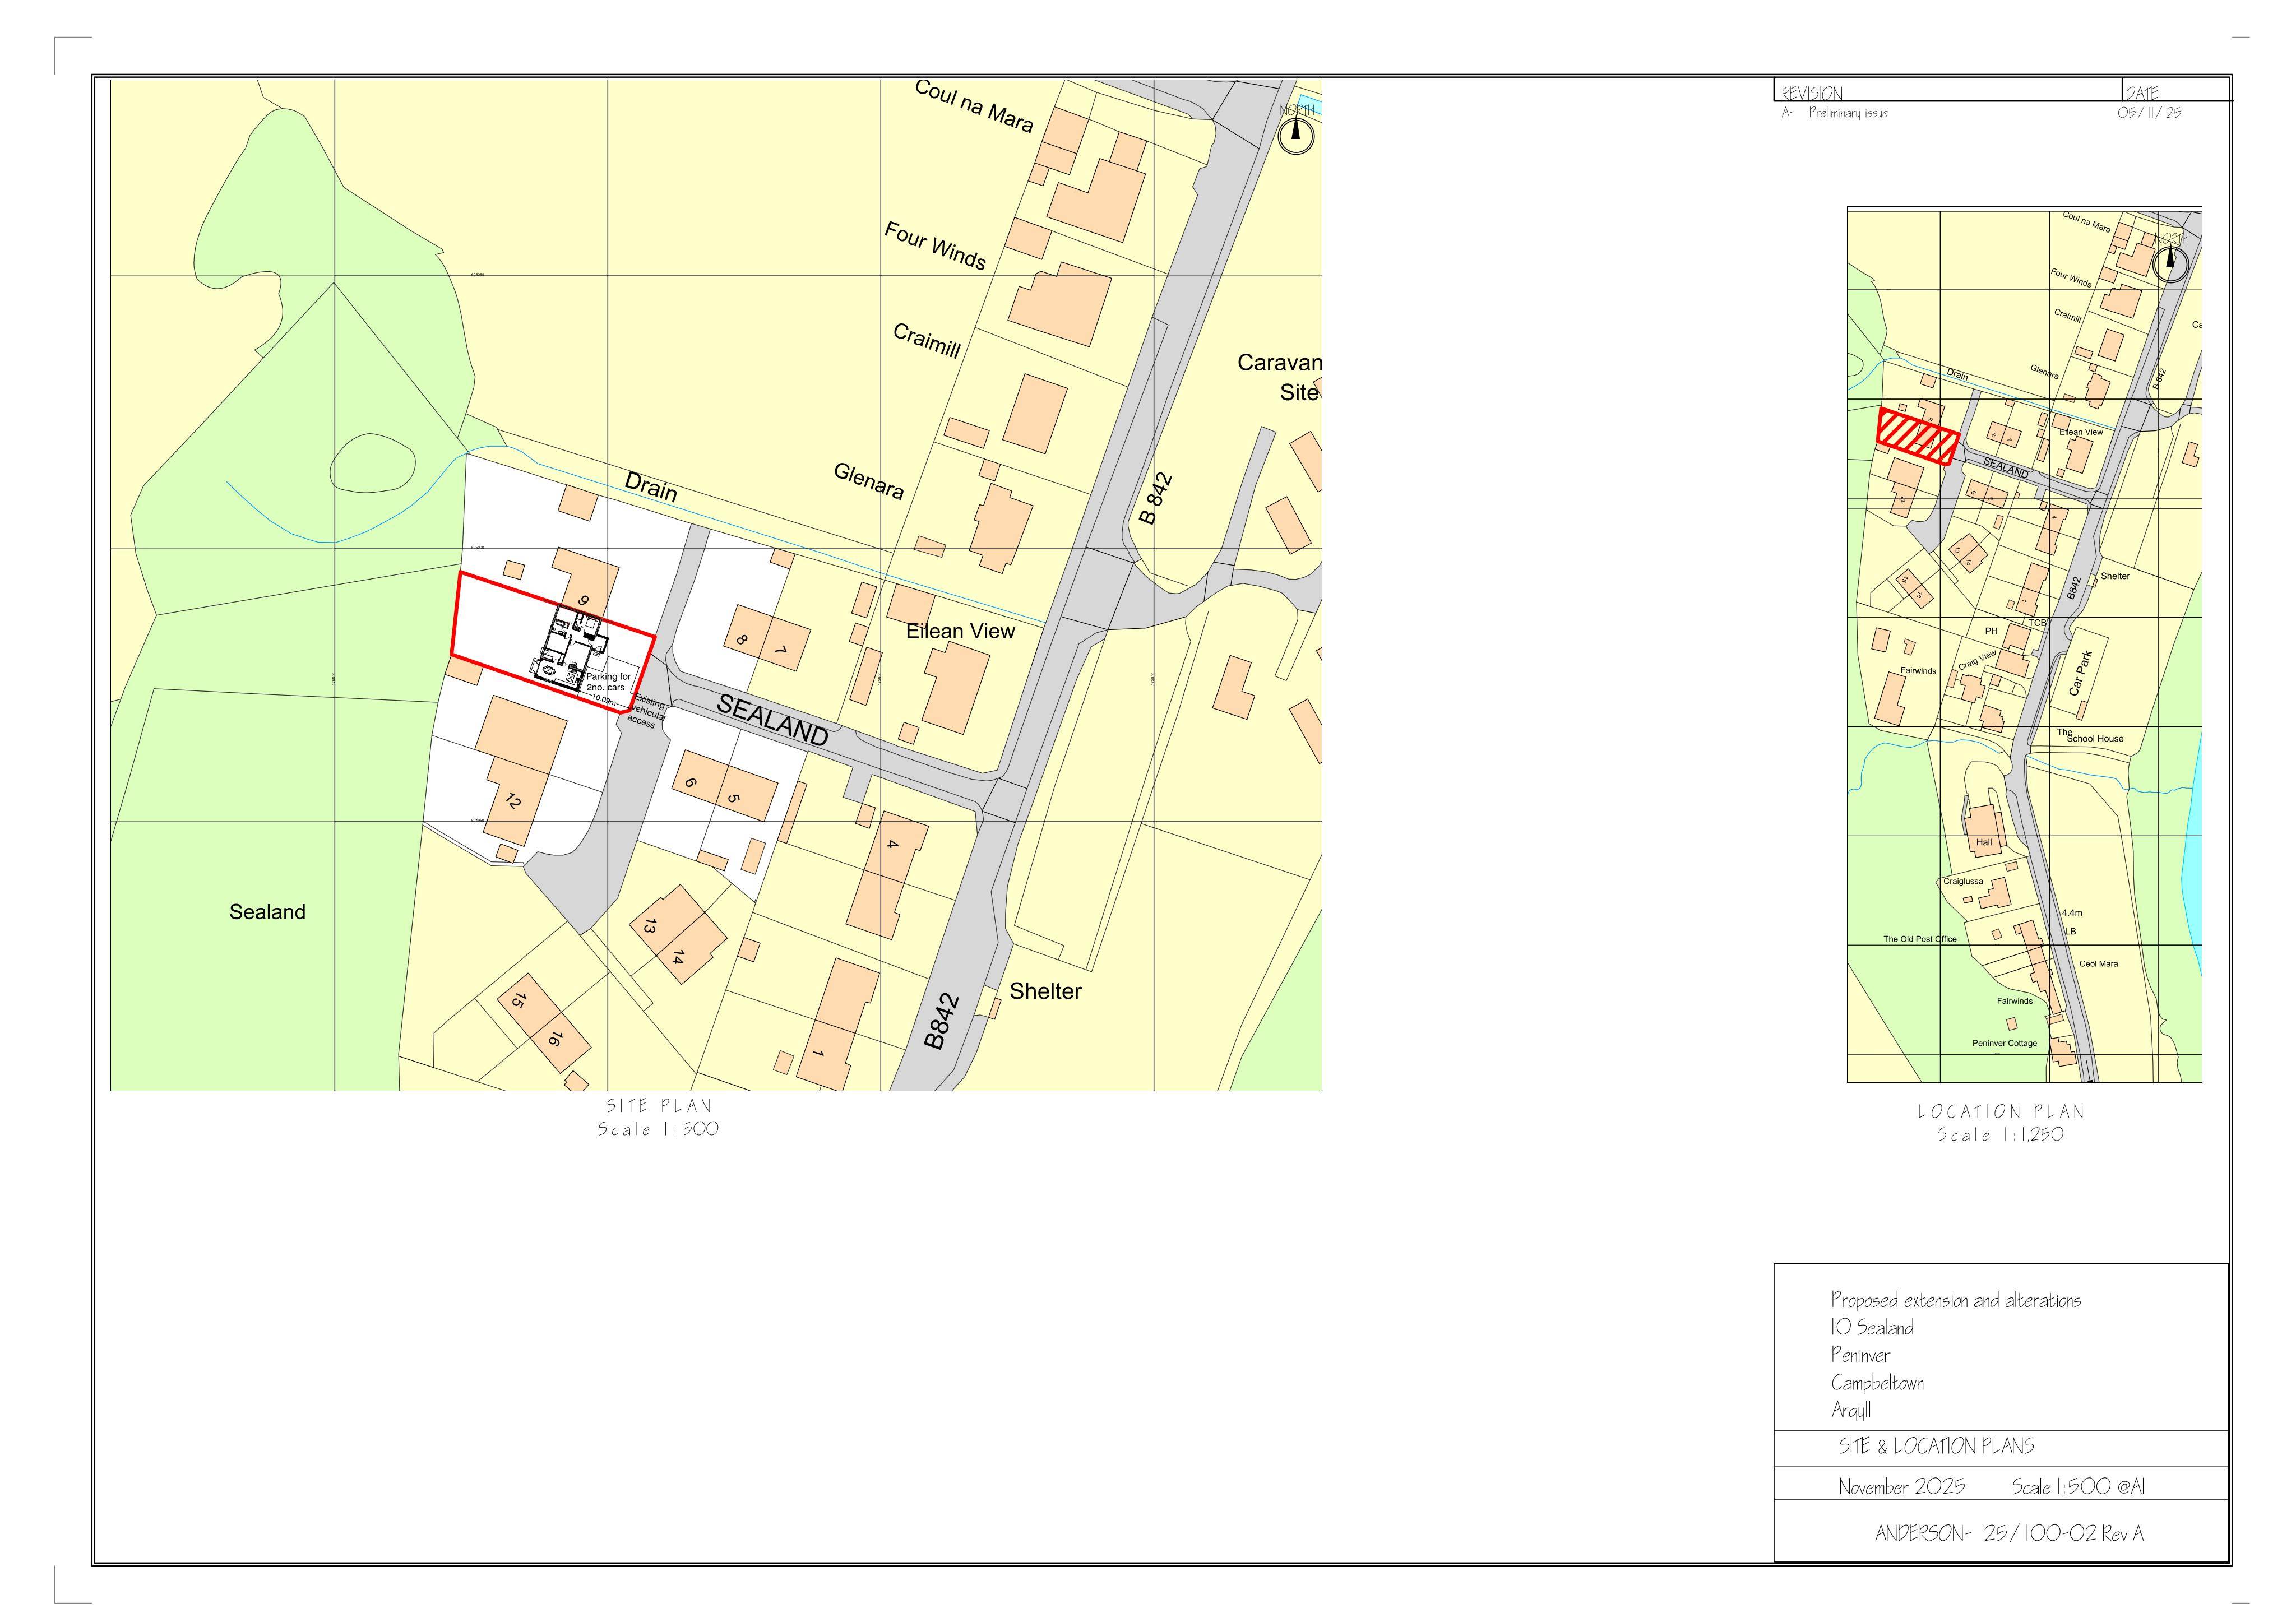Click 'November 2025' in title block

coord(1901,1487)
